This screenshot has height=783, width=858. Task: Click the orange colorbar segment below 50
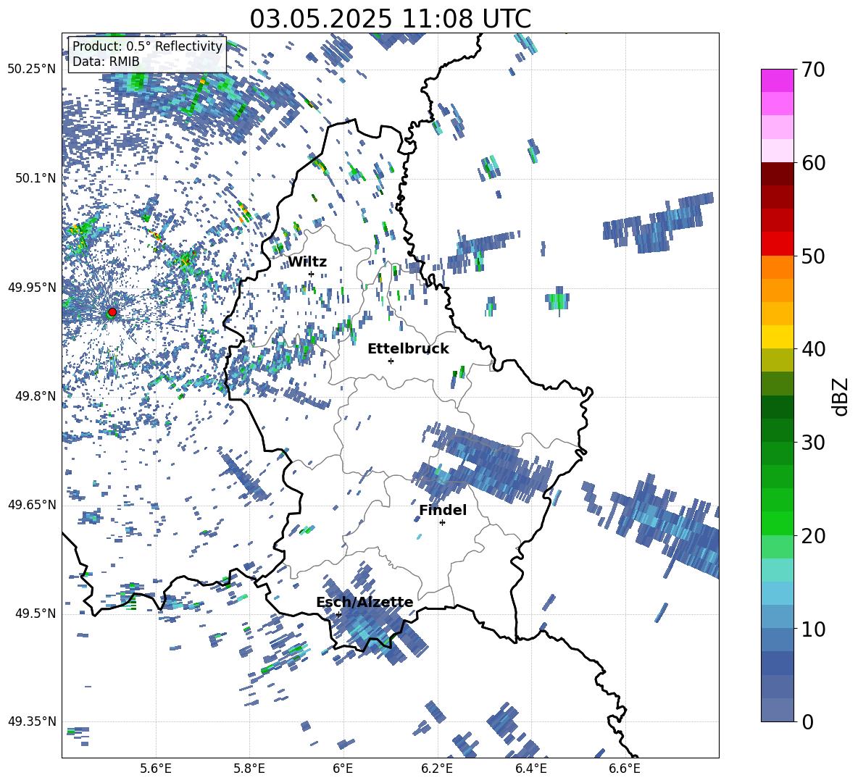(x=777, y=267)
